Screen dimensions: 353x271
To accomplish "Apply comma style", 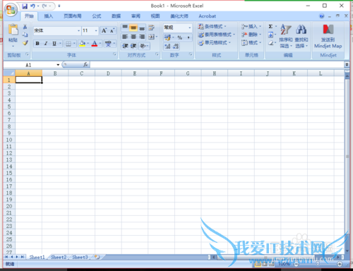I will point(189,37).
